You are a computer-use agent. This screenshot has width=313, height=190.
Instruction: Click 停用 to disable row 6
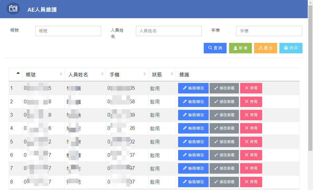[x=251, y=155]
